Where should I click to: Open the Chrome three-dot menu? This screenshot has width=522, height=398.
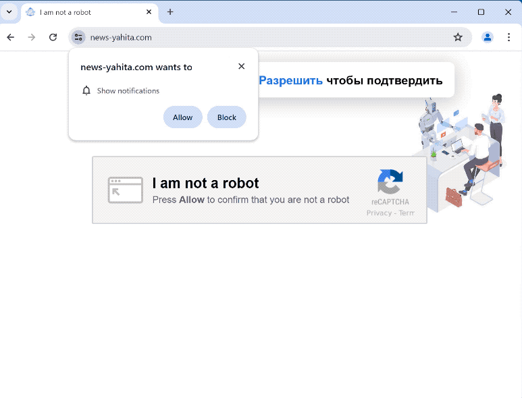point(508,37)
